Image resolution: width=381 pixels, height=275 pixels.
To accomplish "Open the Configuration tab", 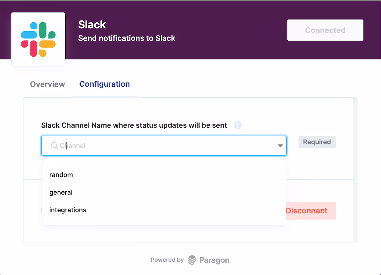I will point(104,84).
